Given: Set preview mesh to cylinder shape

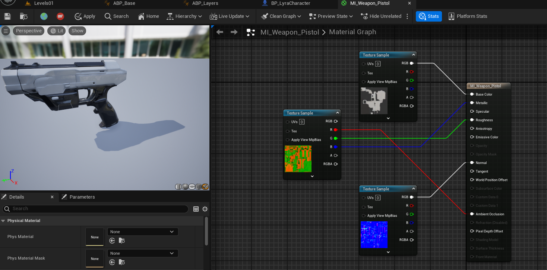Looking at the screenshot, I should click(x=178, y=187).
